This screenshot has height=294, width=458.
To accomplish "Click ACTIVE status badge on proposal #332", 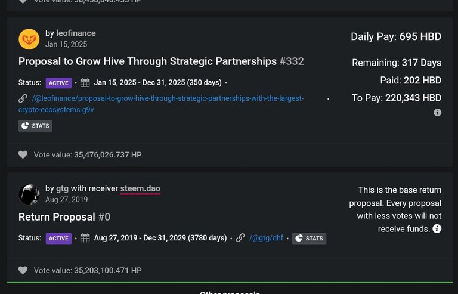I will pos(58,83).
